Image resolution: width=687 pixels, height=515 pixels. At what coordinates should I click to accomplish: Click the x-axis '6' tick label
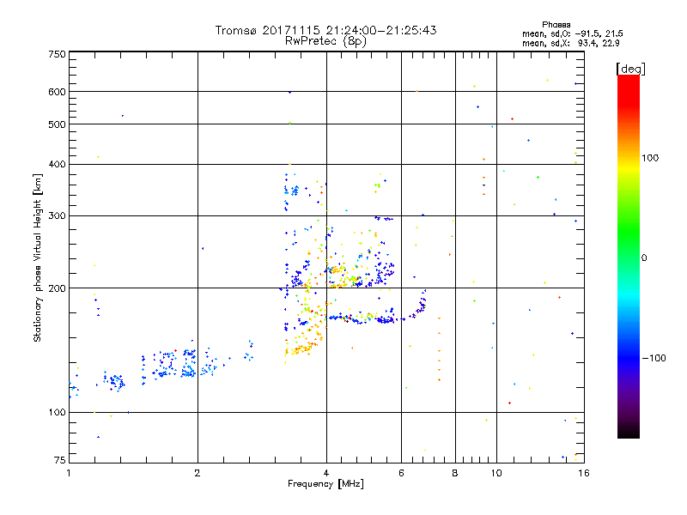(x=401, y=473)
